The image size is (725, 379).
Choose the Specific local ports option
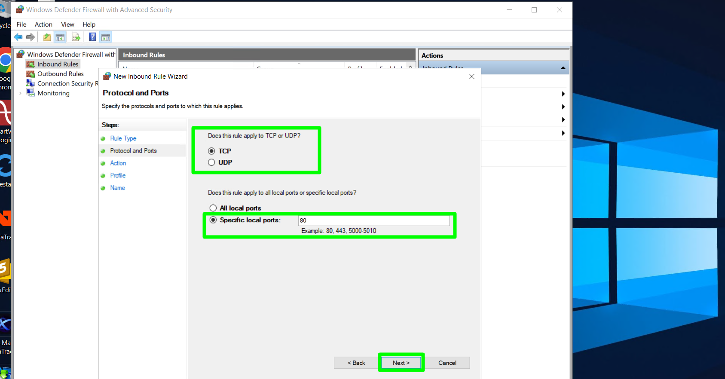pyautogui.click(x=213, y=220)
